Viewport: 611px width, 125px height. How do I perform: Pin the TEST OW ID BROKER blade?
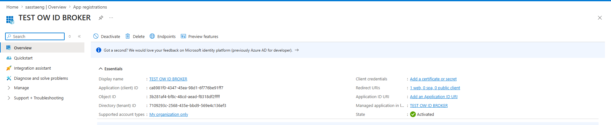pos(101,18)
